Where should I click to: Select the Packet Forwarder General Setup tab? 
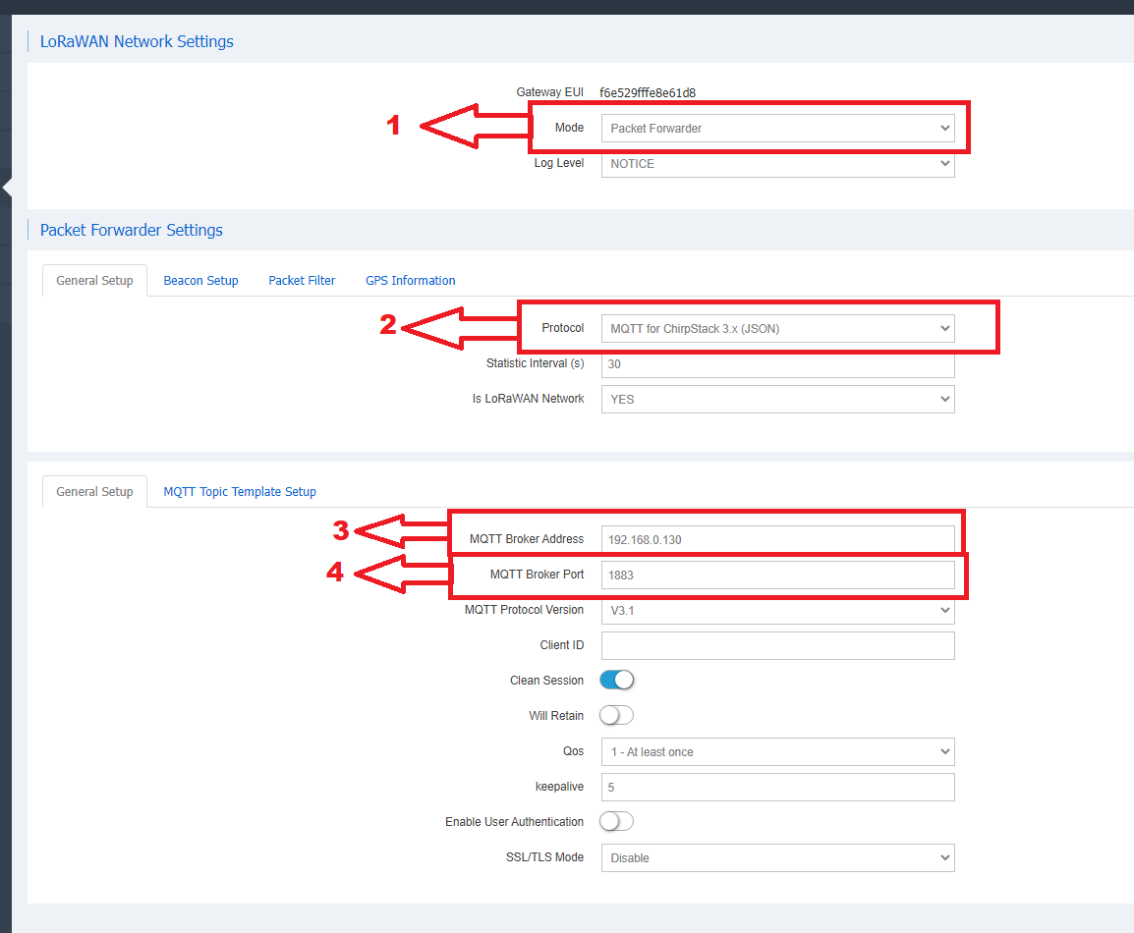[94, 281]
